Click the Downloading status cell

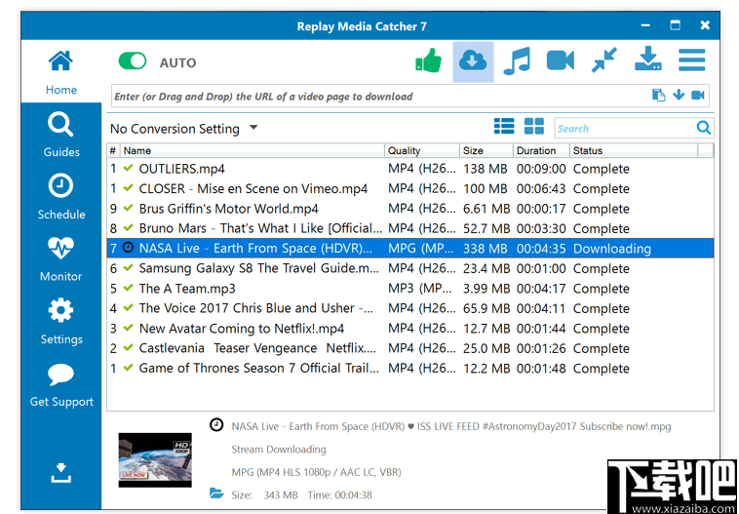[611, 249]
